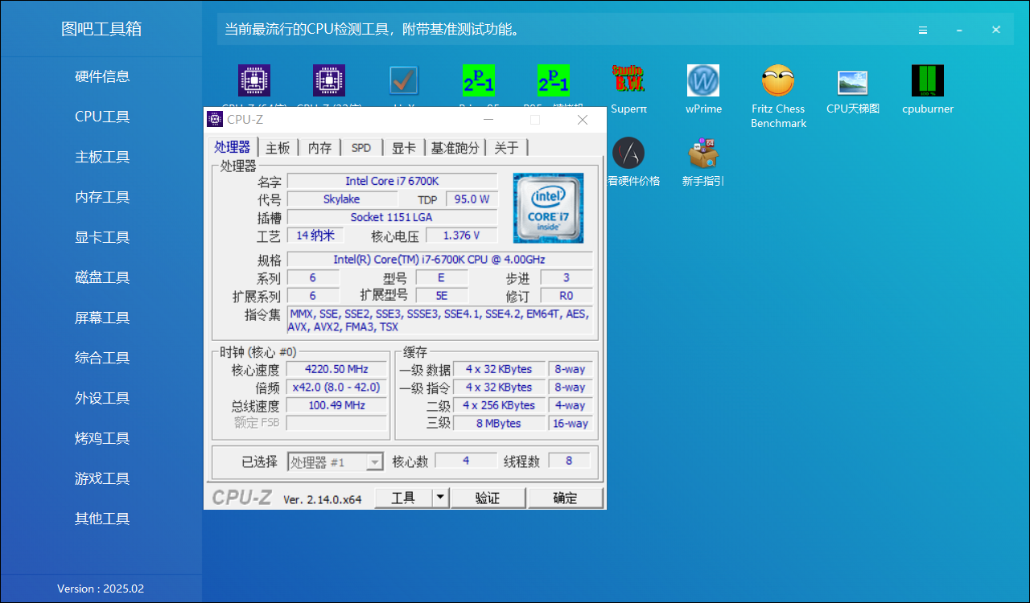Image resolution: width=1030 pixels, height=603 pixels.
Task: Open the Super π benchmark icon
Action: (x=628, y=80)
